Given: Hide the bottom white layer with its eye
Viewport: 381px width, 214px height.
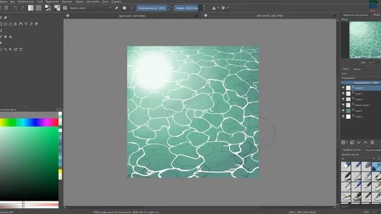Looking at the screenshot, I should point(343,117).
